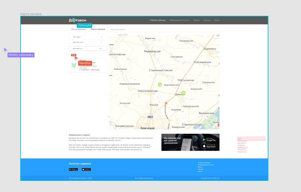Screen dimensions: 301x192
Task: Click the Кореновск label on the map
Action: click(210, 49)
